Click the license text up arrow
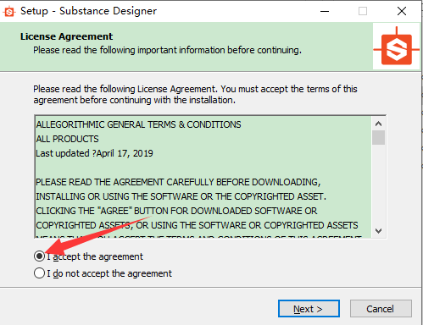This screenshot has width=423, height=325. [x=378, y=124]
